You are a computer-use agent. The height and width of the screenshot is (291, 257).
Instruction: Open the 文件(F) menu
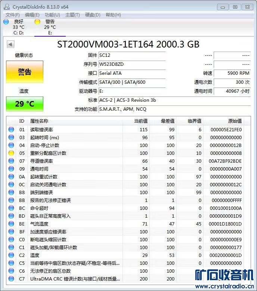12,15
